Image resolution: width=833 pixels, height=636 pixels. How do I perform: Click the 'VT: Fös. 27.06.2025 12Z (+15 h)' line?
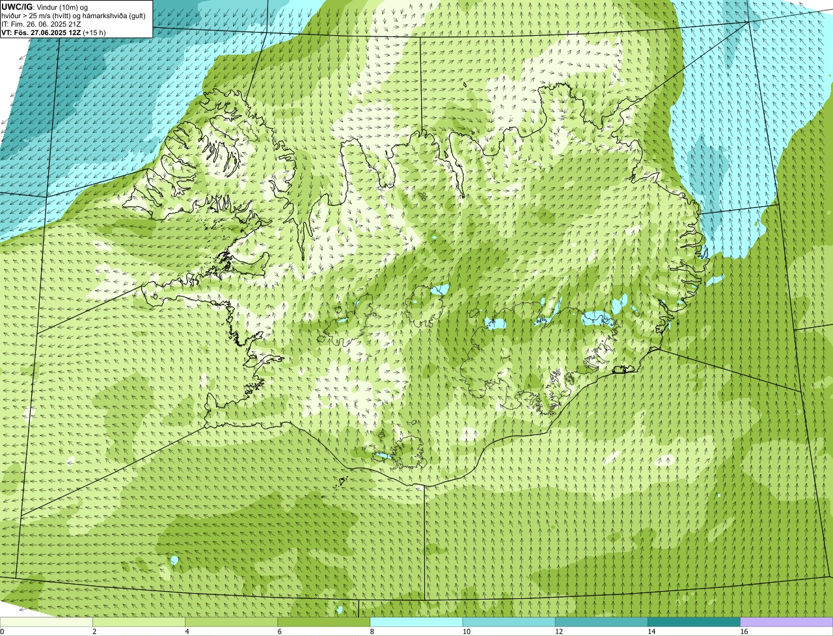pos(53,32)
